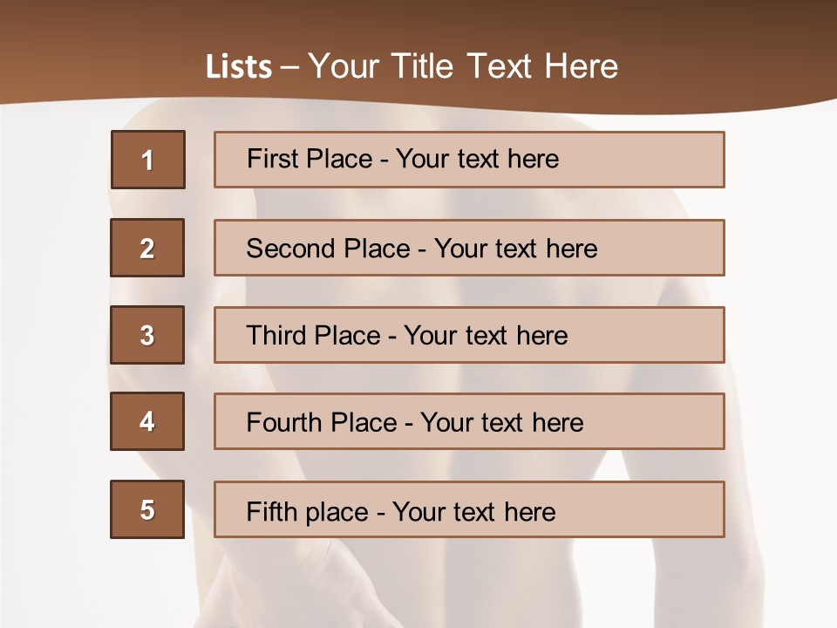Select the brown number 5 box
Screen dimensions: 837x628
(147, 509)
